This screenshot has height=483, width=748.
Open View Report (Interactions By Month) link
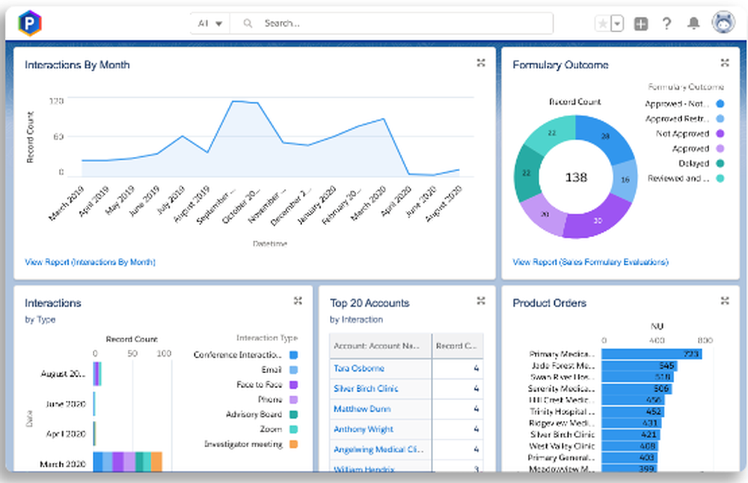pyautogui.click(x=91, y=262)
